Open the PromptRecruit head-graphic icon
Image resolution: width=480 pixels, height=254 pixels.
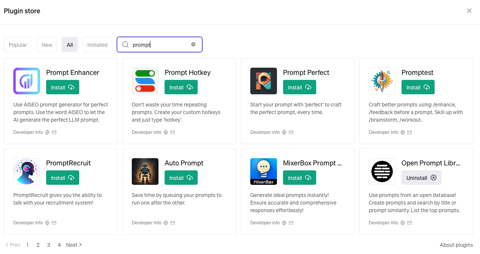(x=26, y=171)
